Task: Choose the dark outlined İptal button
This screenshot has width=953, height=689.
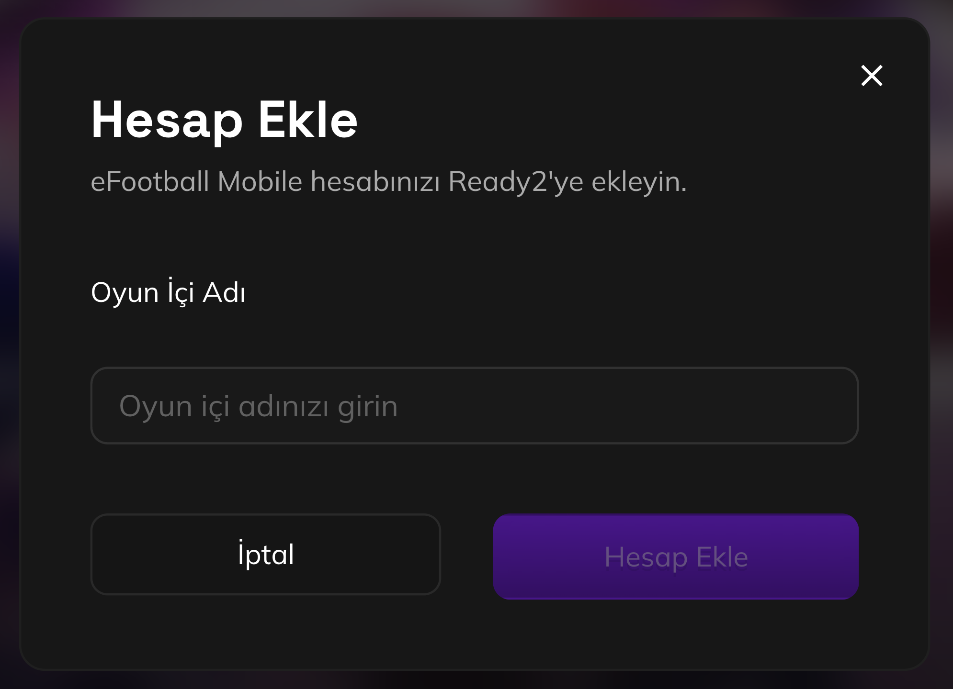Action: [x=266, y=555]
